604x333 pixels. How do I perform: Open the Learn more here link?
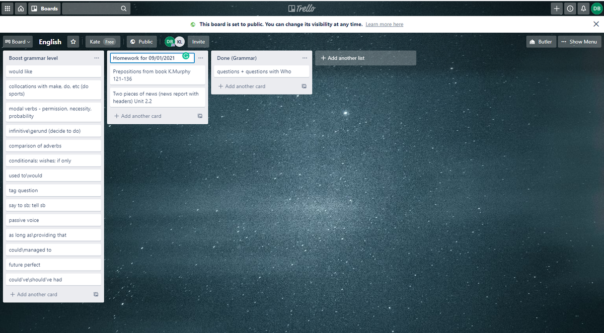click(x=384, y=24)
